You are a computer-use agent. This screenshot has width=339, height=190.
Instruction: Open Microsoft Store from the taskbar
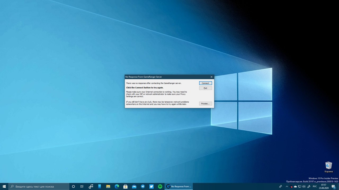point(126,186)
